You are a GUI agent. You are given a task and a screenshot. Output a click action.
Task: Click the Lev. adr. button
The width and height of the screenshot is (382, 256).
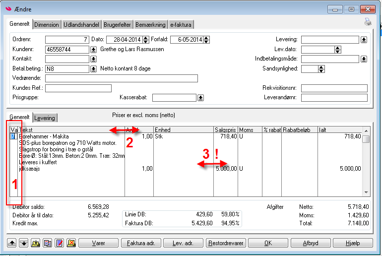(x=183, y=243)
